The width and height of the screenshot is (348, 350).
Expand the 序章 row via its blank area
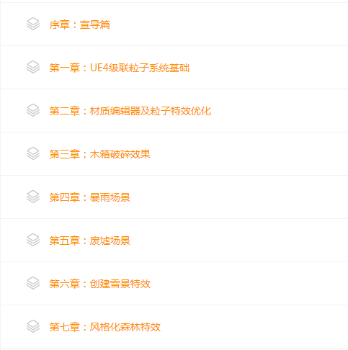228,24
